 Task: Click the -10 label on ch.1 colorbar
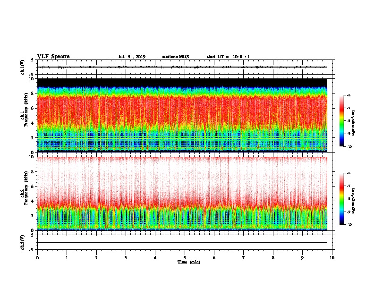point(349,147)
